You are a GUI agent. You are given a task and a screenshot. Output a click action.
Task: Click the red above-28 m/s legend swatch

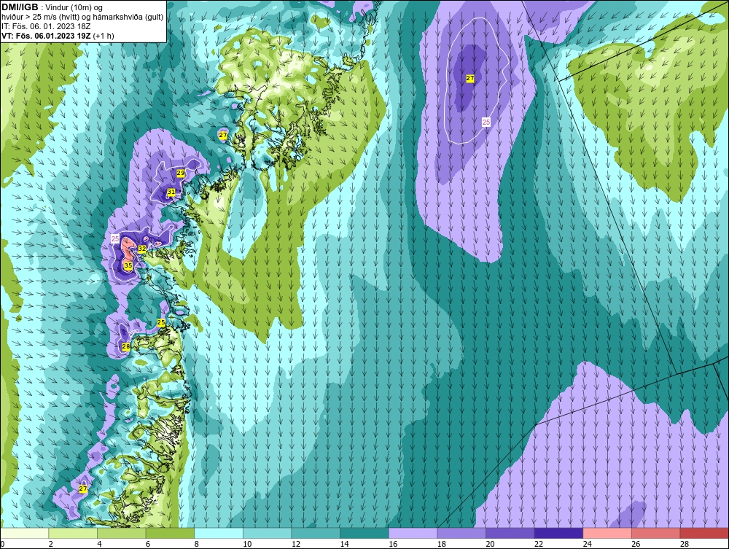704,533
